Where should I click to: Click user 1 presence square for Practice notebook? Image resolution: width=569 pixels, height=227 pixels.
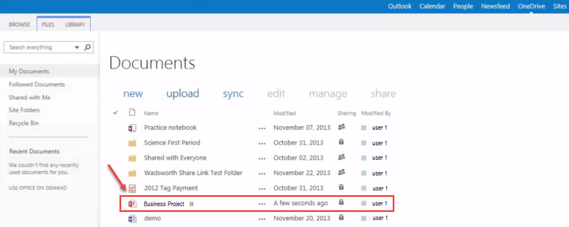point(364,128)
